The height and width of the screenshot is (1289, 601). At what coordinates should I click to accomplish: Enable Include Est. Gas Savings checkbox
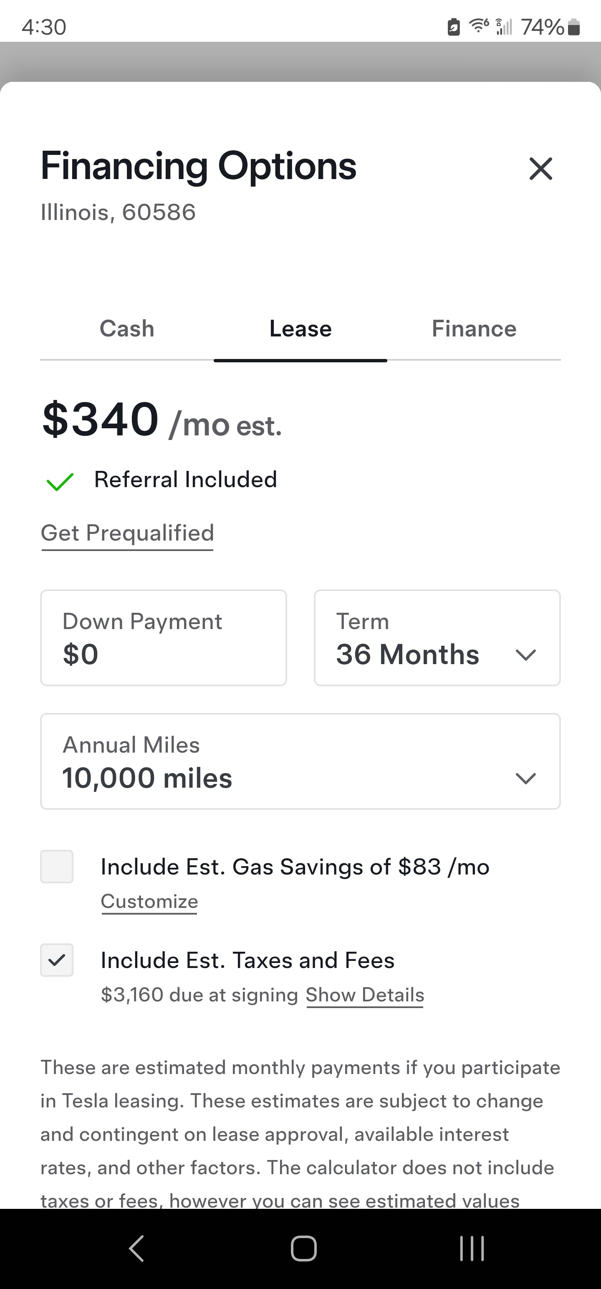coord(57,866)
